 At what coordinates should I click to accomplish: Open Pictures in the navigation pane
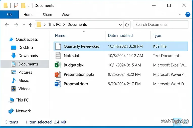[25, 72]
